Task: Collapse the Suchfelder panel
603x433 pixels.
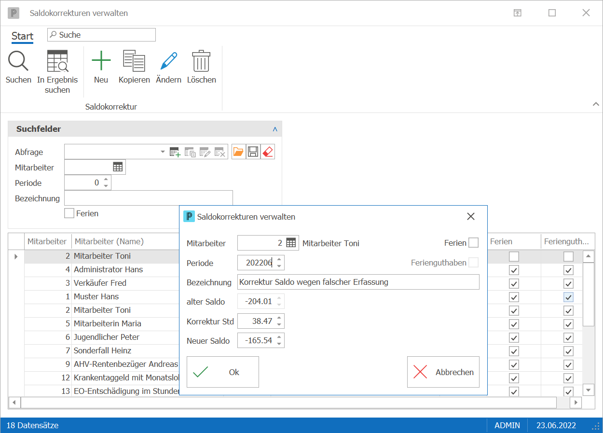Action: 275,129
